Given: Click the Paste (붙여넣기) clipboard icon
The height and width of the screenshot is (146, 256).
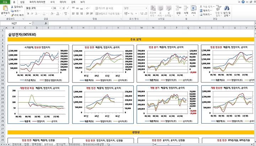Looking at the screenshot, I should [x=5, y=8].
